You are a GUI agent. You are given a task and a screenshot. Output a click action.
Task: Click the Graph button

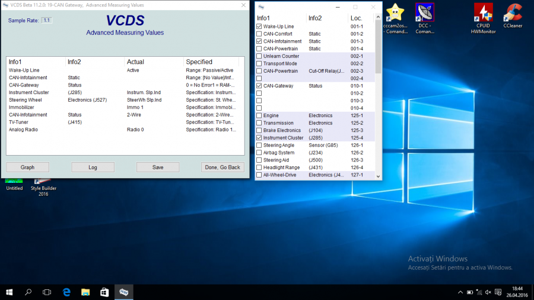(28, 167)
